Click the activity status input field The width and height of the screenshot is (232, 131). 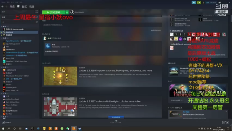(x=102, y=25)
